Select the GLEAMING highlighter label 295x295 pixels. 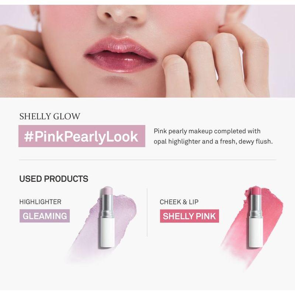(x=45, y=216)
